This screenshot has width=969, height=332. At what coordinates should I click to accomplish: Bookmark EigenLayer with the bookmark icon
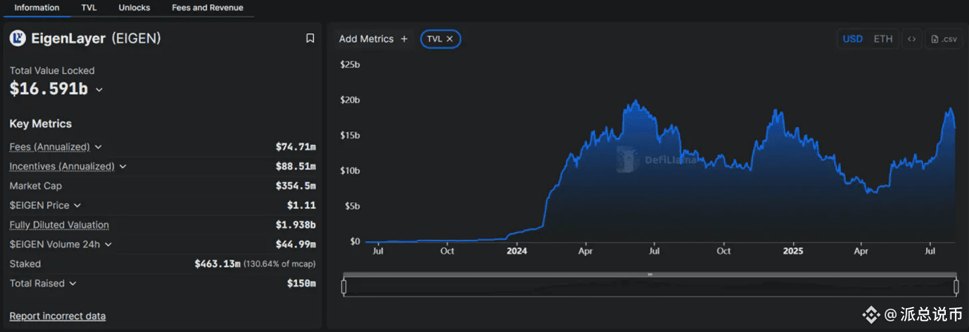[310, 38]
